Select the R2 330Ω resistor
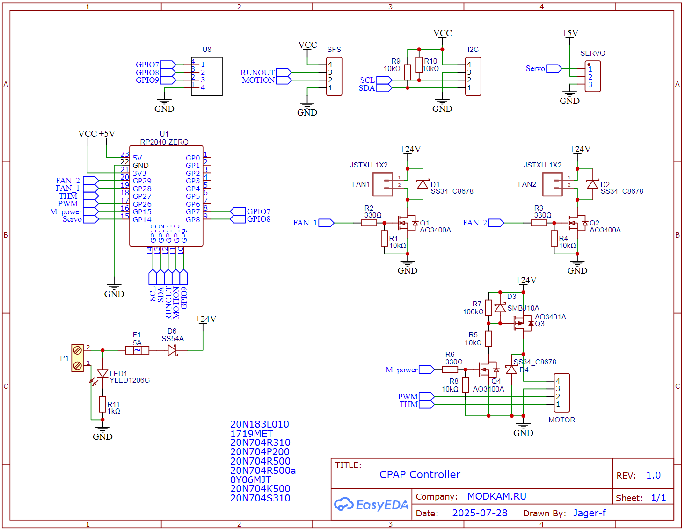Image resolution: width=685 pixels, height=530 pixels. (369, 223)
